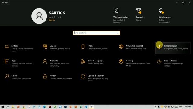The height and width of the screenshot is (109, 193).
Task: Open File Explorer from the taskbar
Action: [13, 107]
